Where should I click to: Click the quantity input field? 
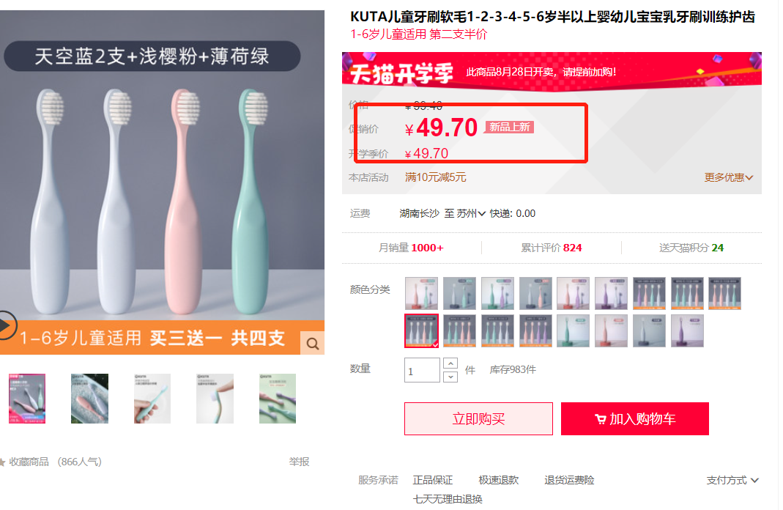click(421, 371)
